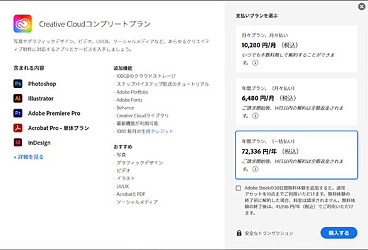Click the Illustrator Ai app icon
This screenshot has height=250, width=368.
[x=18, y=99]
